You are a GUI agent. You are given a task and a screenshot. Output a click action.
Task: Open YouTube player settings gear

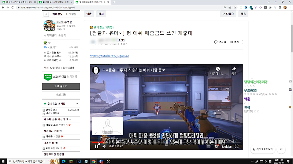[216, 146]
